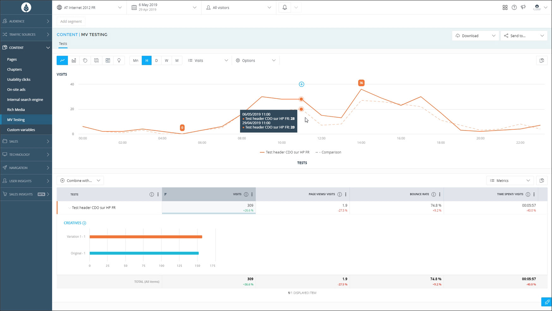
Task: Open the Visits metric dropdown
Action: 208,60
